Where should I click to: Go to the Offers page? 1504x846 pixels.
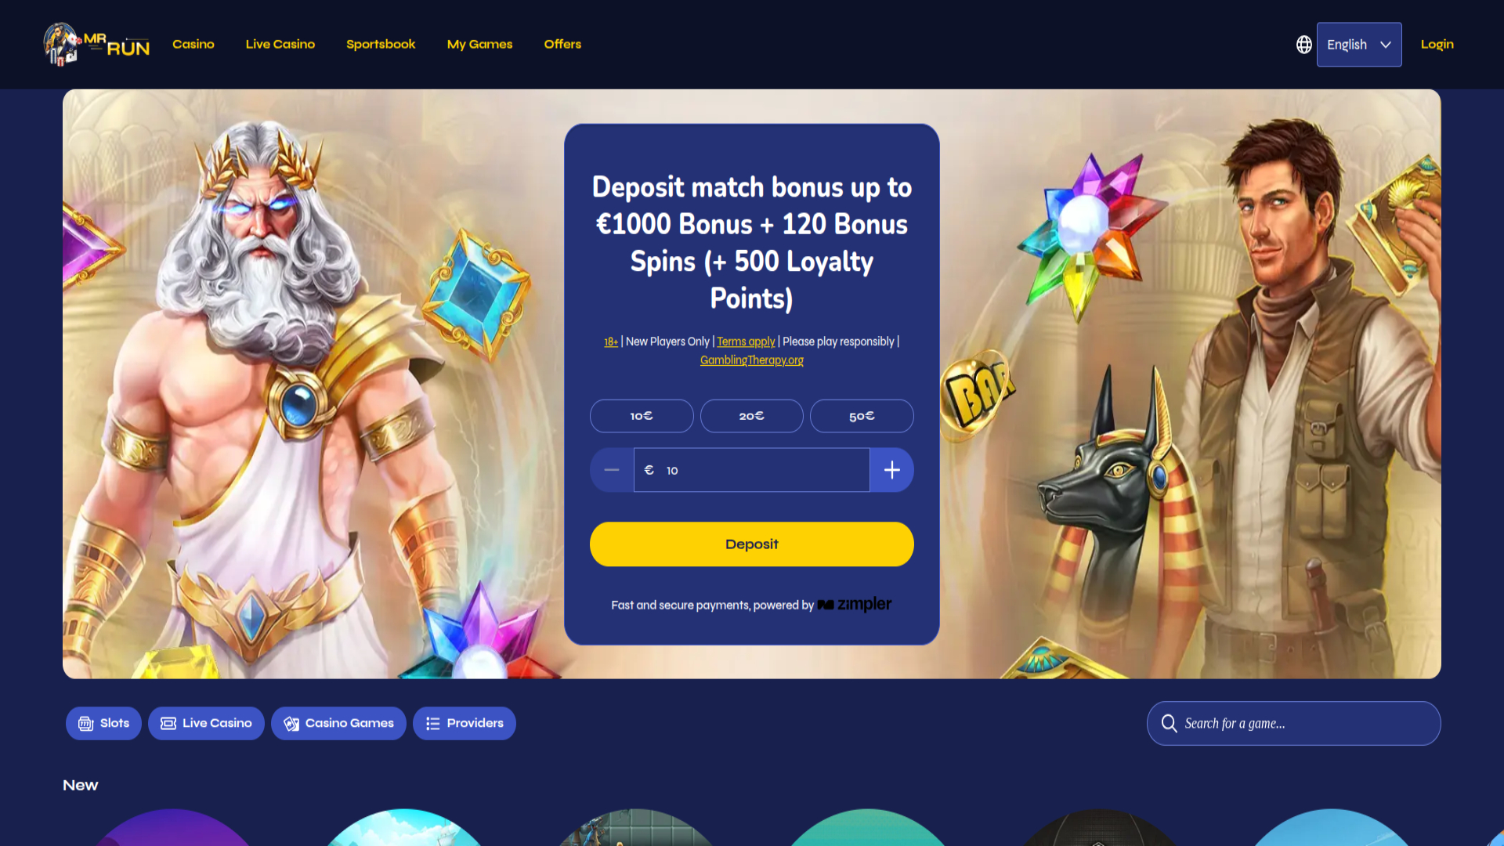point(562,44)
